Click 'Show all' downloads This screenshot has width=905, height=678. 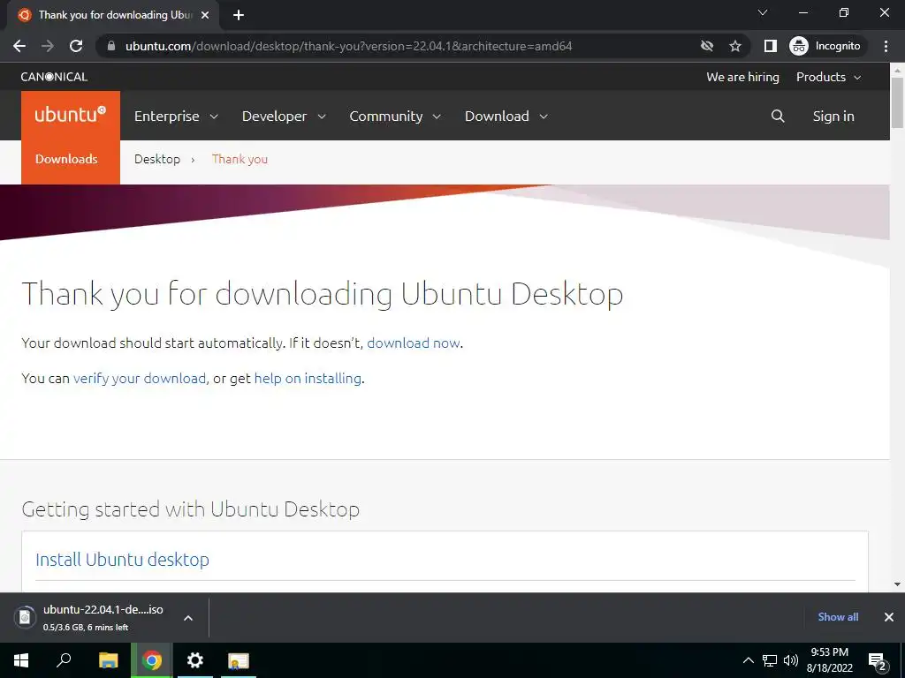[838, 617]
